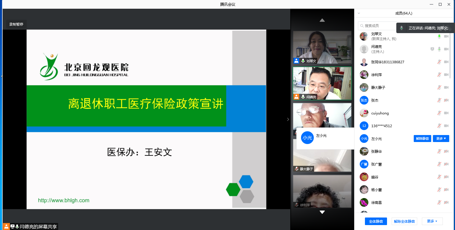Click microphone icon in speaking-now tooltip
The width and height of the screenshot is (455, 230).
pos(402,28)
